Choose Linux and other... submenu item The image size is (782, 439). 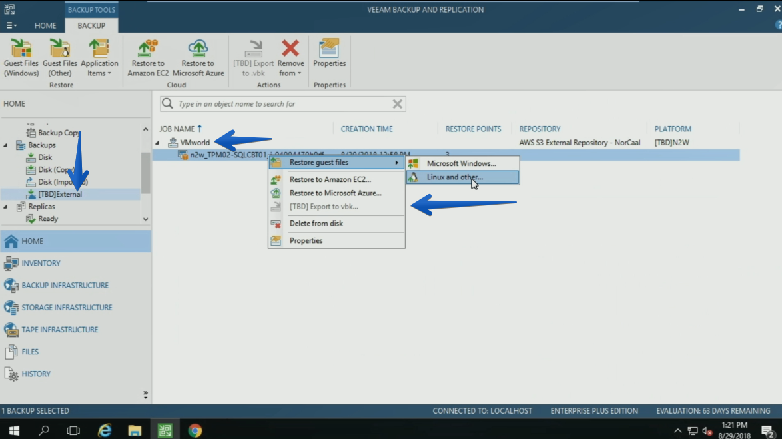pos(462,177)
